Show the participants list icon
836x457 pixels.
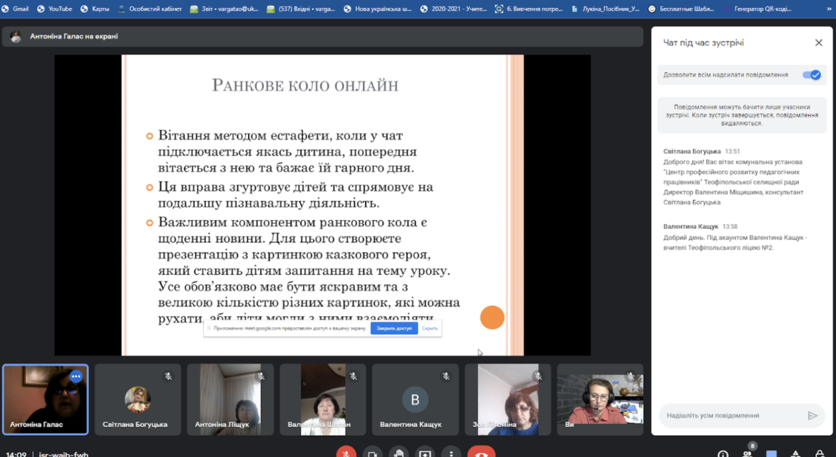click(747, 453)
